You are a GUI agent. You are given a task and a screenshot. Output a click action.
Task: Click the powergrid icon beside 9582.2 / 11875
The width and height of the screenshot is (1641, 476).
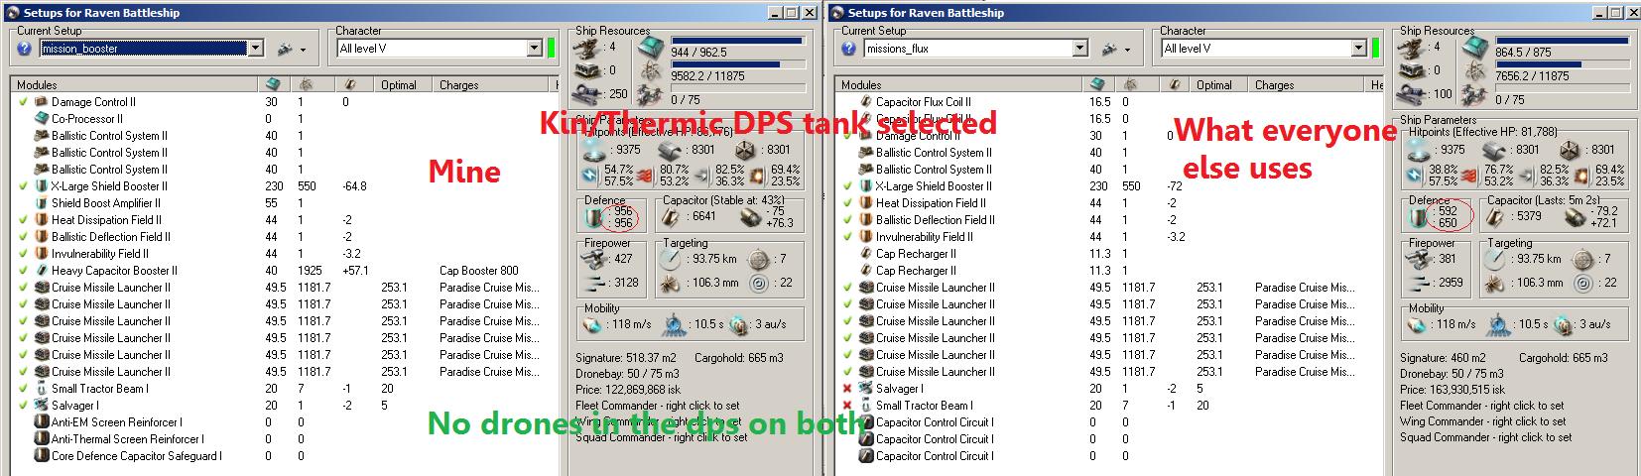pos(652,72)
